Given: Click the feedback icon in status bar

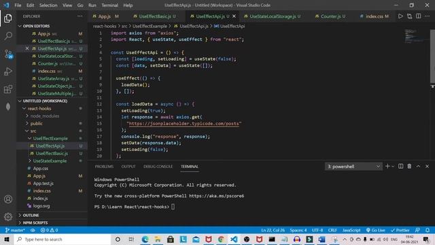Looking at the screenshot, I should 417,230.
